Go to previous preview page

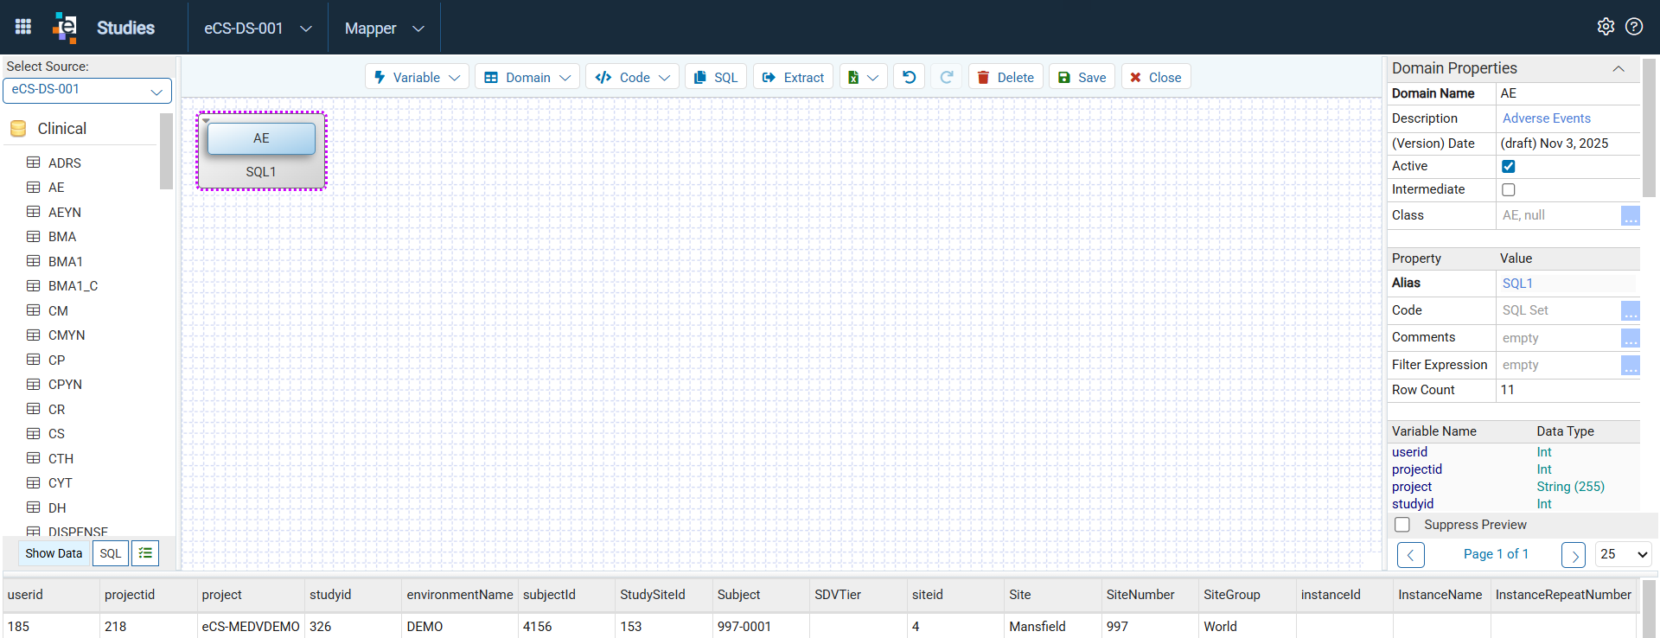click(x=1410, y=554)
